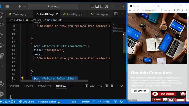The height and width of the screenshot is (106, 189).
Task: Open a new browser tab
Action: 159,6
